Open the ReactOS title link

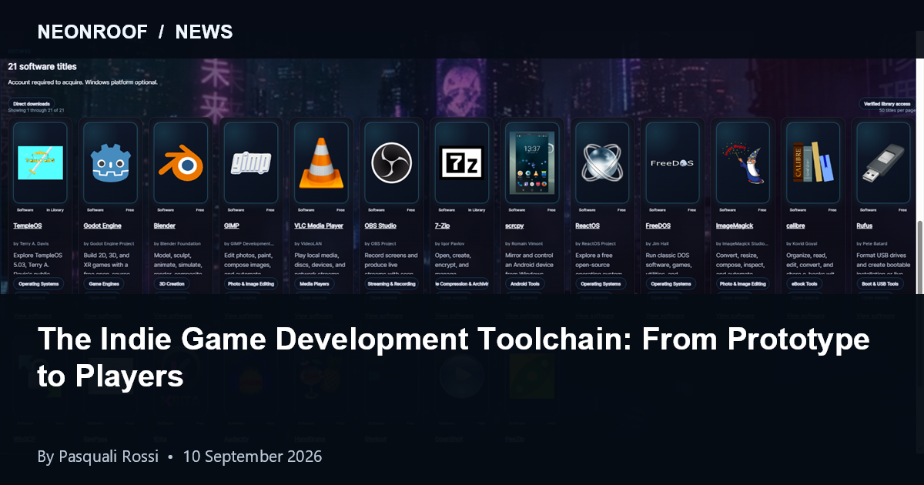(588, 226)
